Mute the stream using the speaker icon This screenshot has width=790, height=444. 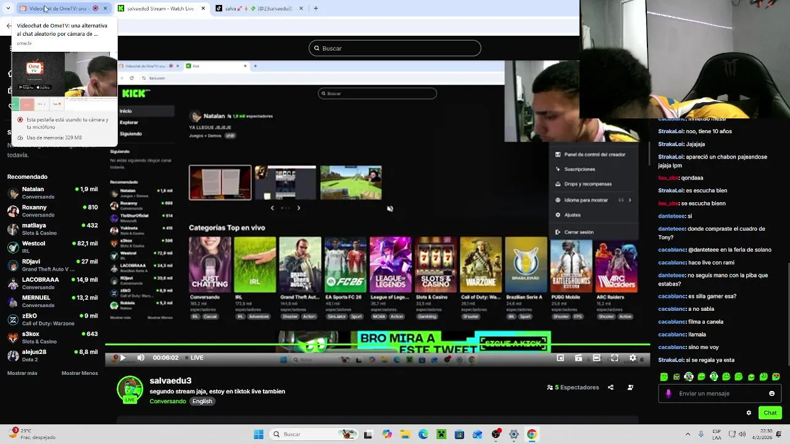[x=141, y=358]
